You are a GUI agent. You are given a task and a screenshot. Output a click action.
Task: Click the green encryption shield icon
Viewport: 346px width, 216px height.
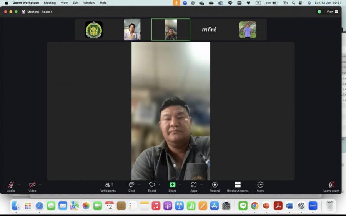coord(319,12)
